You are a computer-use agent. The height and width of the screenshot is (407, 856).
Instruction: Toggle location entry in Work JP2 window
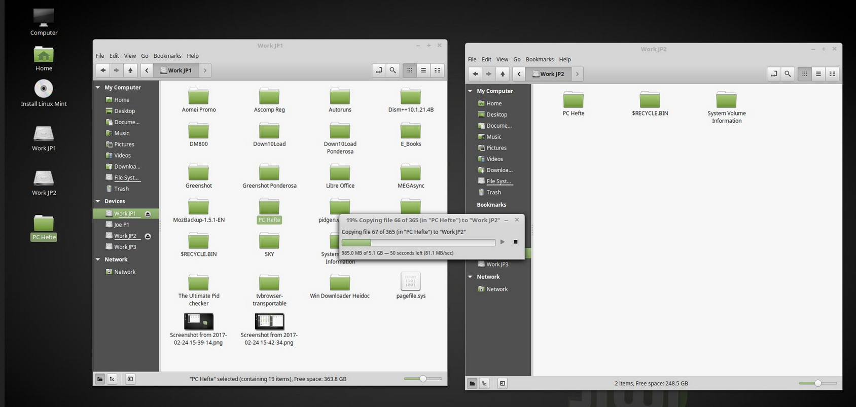pos(774,74)
